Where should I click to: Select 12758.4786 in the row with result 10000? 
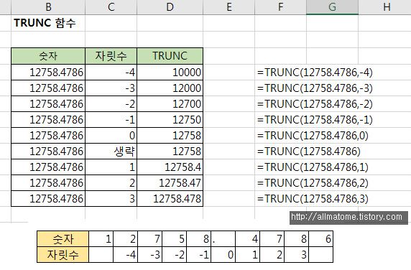pyautogui.click(x=48, y=73)
